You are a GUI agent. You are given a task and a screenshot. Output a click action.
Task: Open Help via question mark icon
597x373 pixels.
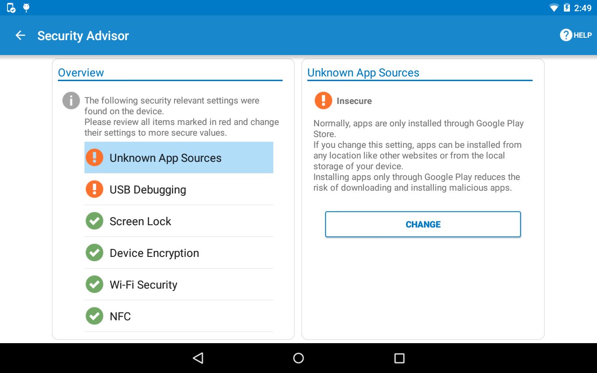click(566, 35)
